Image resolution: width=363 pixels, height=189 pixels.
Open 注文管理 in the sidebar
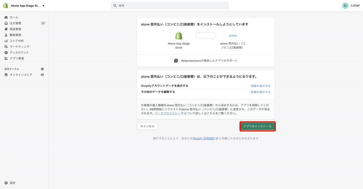15,23
